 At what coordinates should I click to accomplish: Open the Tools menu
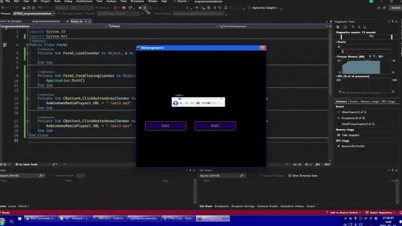click(x=124, y=1)
